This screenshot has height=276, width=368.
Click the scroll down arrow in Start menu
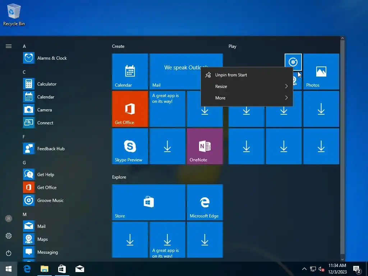pos(342,259)
